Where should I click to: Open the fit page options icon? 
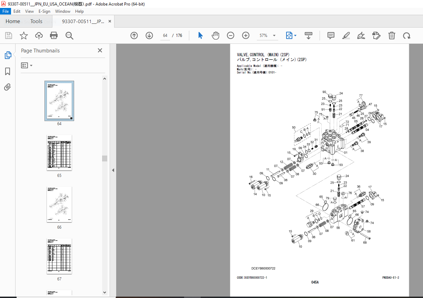click(x=289, y=36)
